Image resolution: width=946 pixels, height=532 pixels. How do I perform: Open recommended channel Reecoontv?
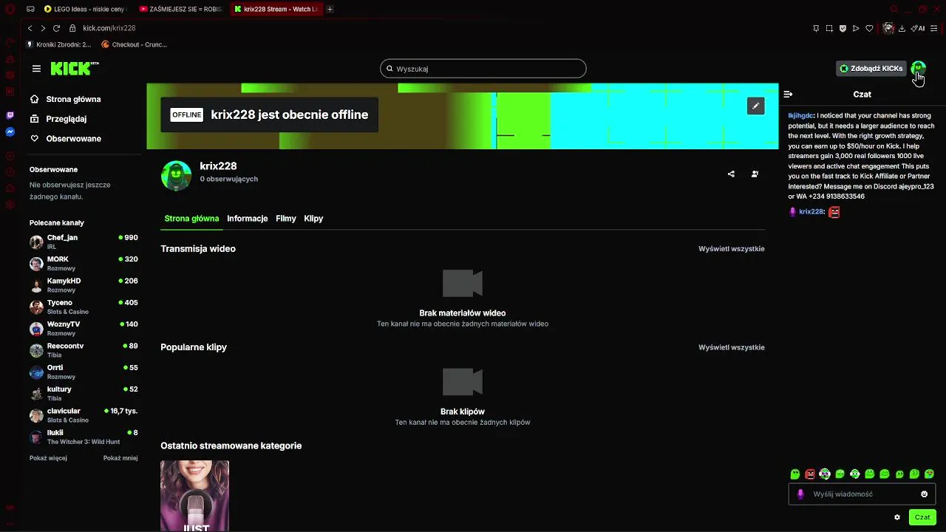pyautogui.click(x=84, y=350)
